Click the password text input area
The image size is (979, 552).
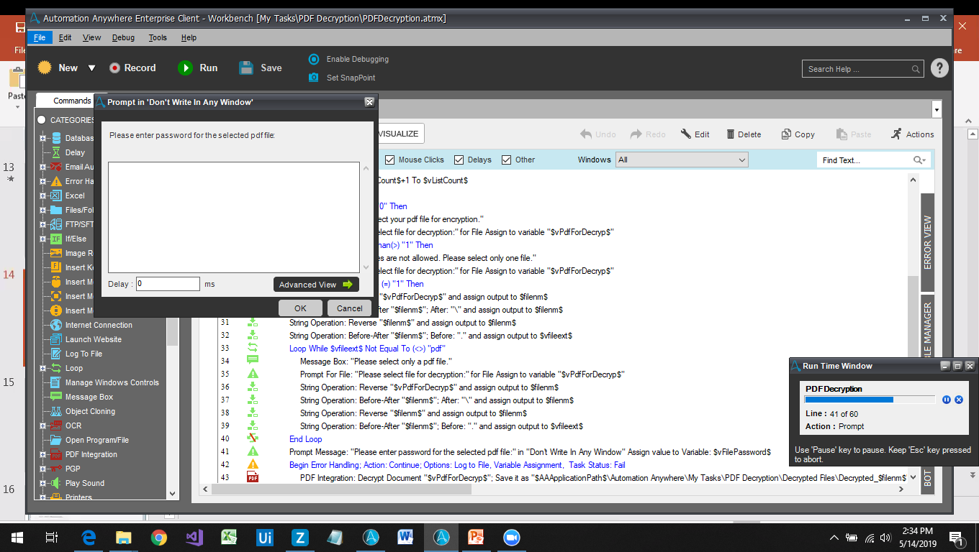233,217
